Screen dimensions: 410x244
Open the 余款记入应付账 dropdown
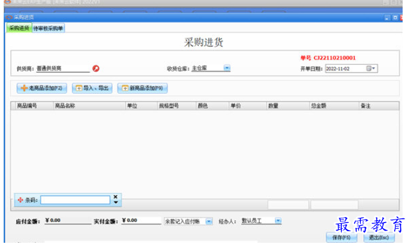click(209, 221)
